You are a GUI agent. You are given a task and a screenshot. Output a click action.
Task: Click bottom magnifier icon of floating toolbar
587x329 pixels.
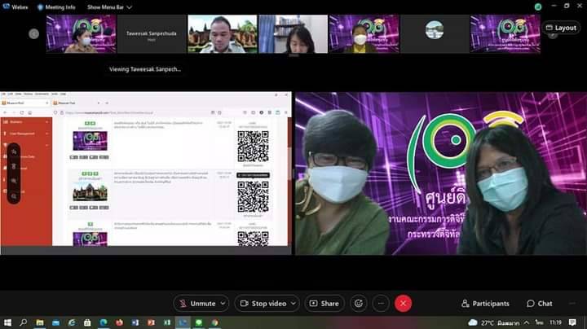(x=14, y=196)
